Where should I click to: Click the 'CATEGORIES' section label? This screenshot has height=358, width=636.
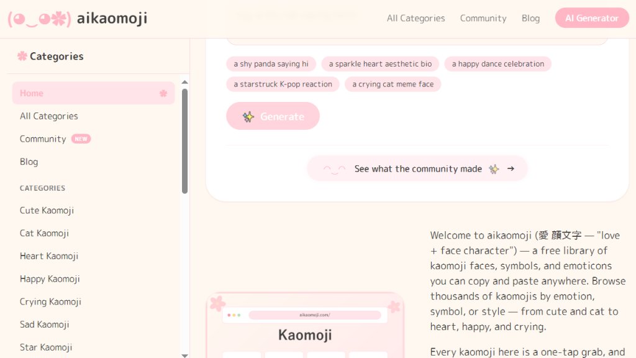coord(42,188)
